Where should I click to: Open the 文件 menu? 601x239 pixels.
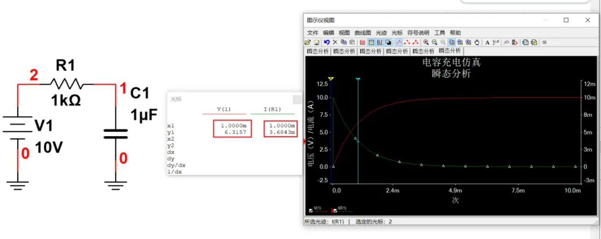[312, 33]
